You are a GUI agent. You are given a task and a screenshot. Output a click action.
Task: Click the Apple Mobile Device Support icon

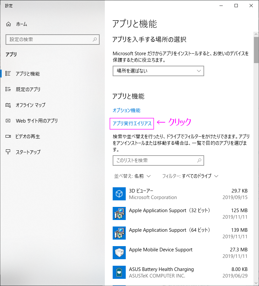point(119,253)
